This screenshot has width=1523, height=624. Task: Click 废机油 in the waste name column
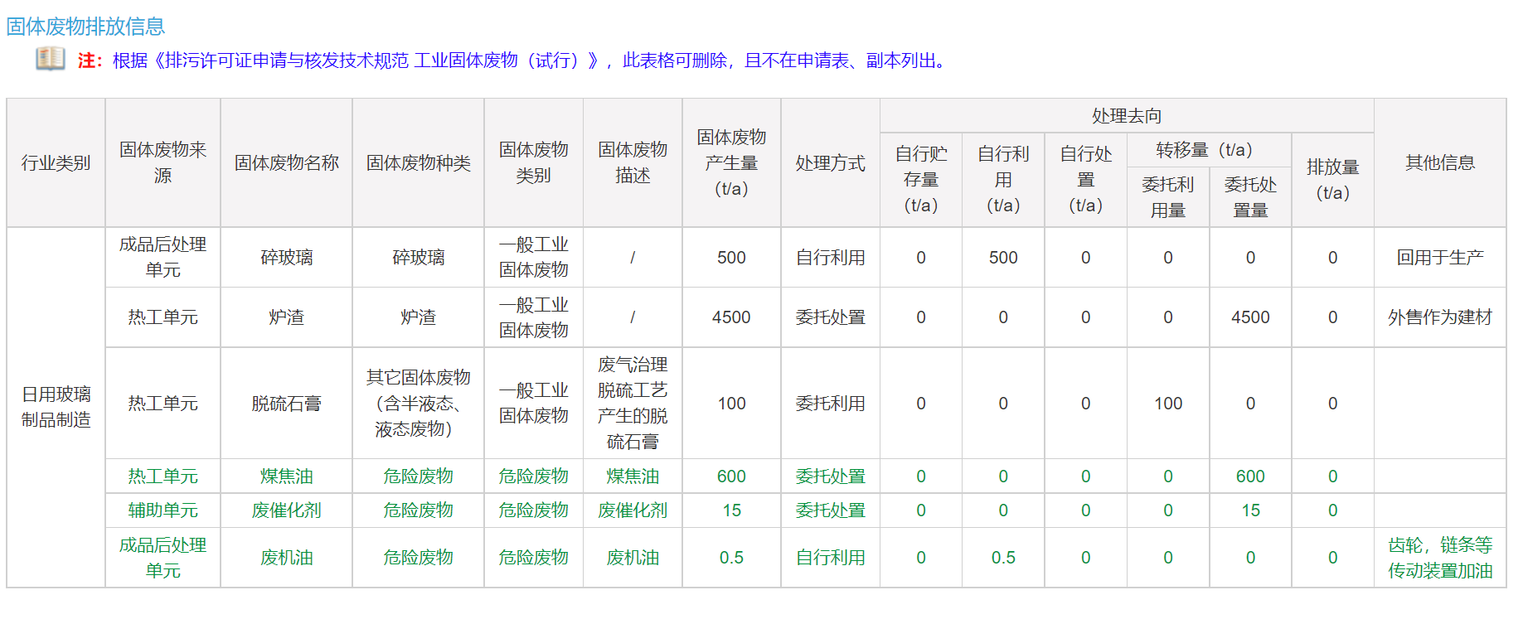point(286,558)
